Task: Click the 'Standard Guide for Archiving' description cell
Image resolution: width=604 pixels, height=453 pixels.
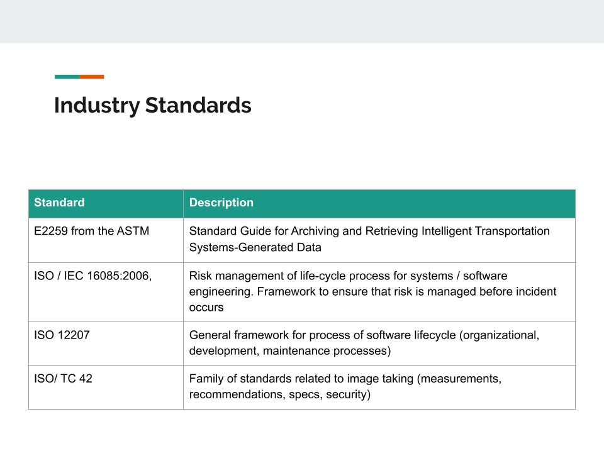Action: click(x=379, y=240)
